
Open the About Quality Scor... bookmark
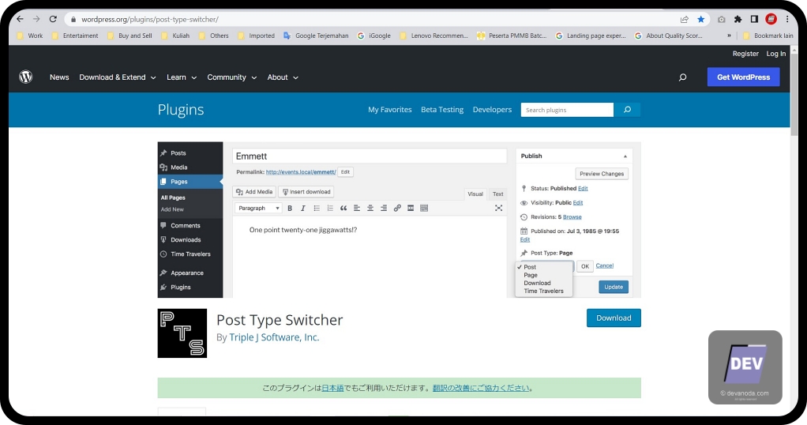tap(669, 36)
